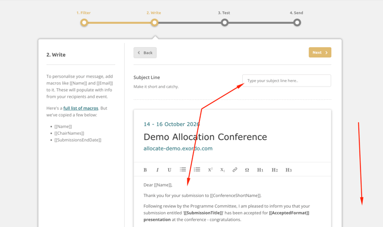Apply subscript formatting
This screenshot has width=383, height=227.
coord(222,170)
